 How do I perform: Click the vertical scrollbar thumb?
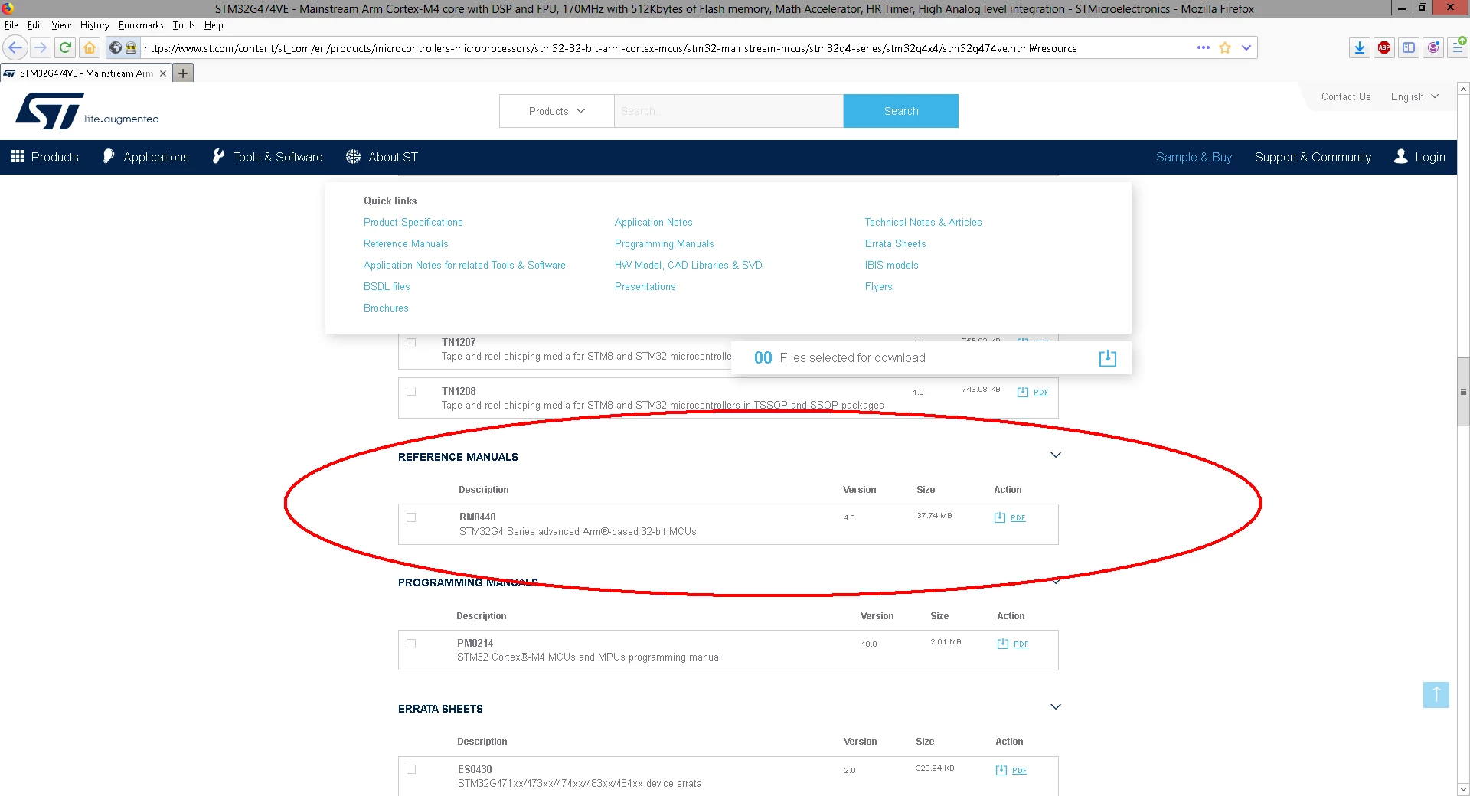[1463, 391]
